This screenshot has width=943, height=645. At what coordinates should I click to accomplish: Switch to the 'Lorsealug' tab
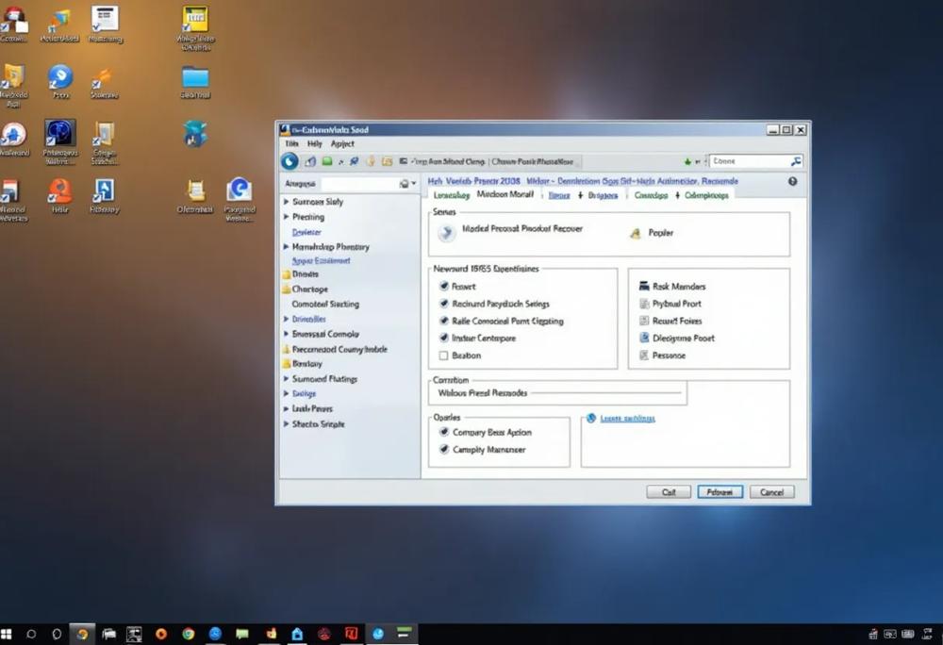[451, 195]
